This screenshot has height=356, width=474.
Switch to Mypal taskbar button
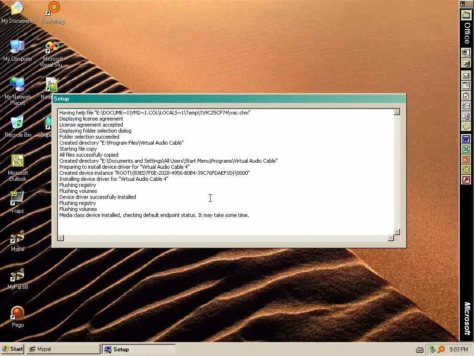click(x=62, y=349)
